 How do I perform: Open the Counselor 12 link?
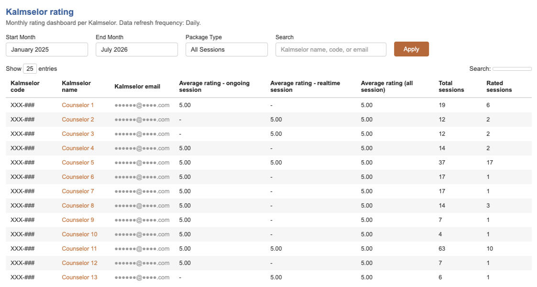click(x=79, y=264)
